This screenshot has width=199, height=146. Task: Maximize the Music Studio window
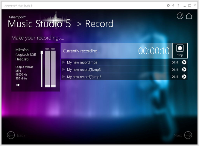click(190, 5)
